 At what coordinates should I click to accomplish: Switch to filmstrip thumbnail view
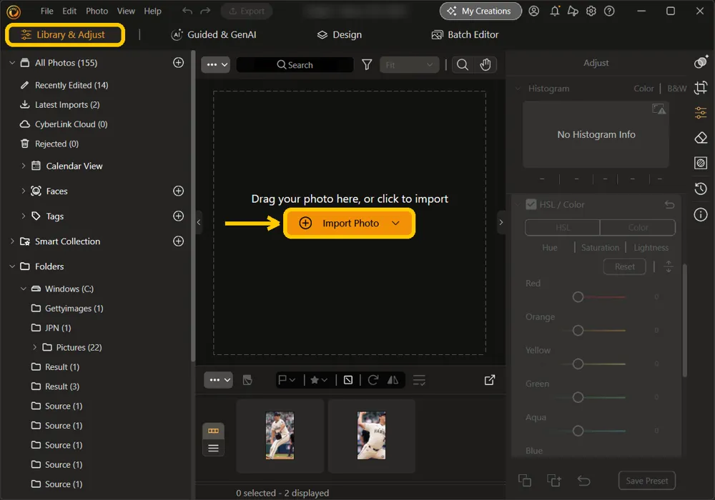pos(213,431)
